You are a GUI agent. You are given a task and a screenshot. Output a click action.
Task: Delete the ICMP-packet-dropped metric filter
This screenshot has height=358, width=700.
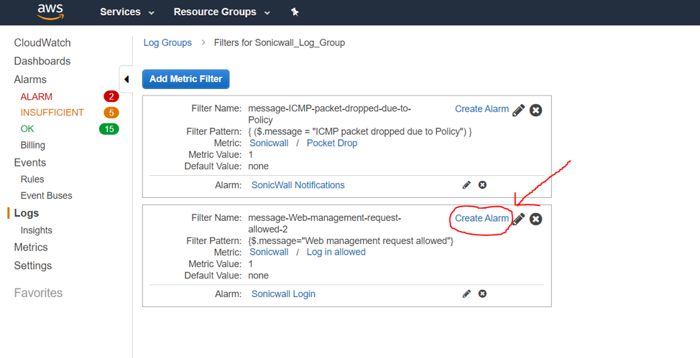tap(535, 110)
